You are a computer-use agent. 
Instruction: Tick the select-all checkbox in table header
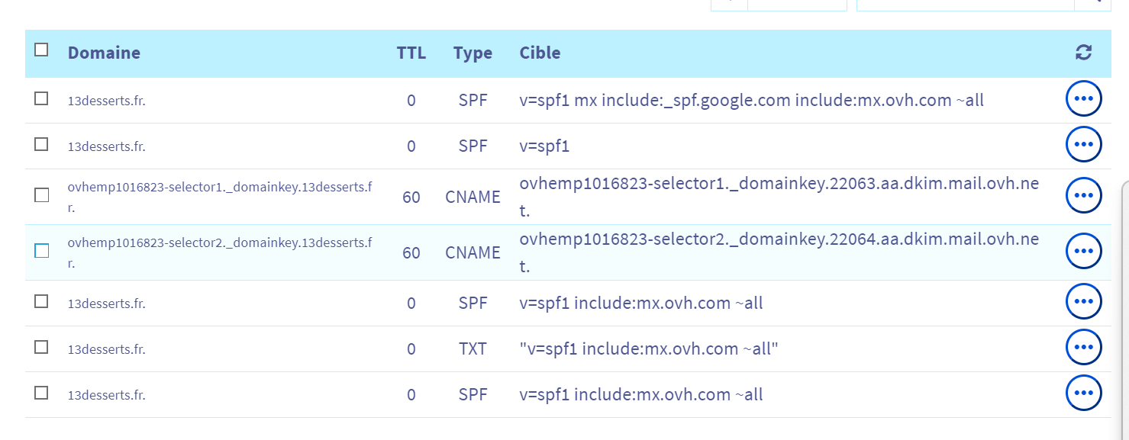coord(41,50)
